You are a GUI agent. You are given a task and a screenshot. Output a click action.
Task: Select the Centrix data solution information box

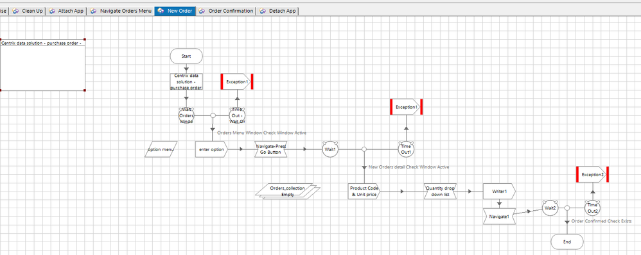pos(42,65)
